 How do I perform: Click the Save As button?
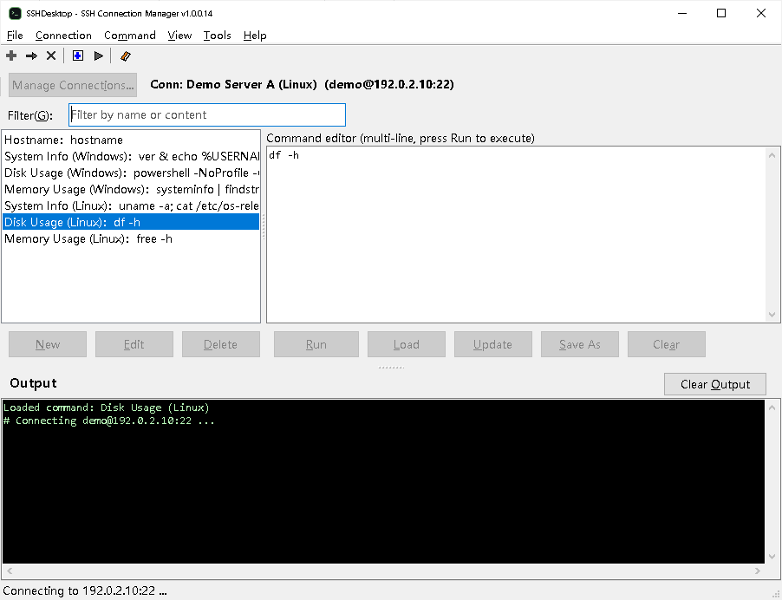[579, 344]
